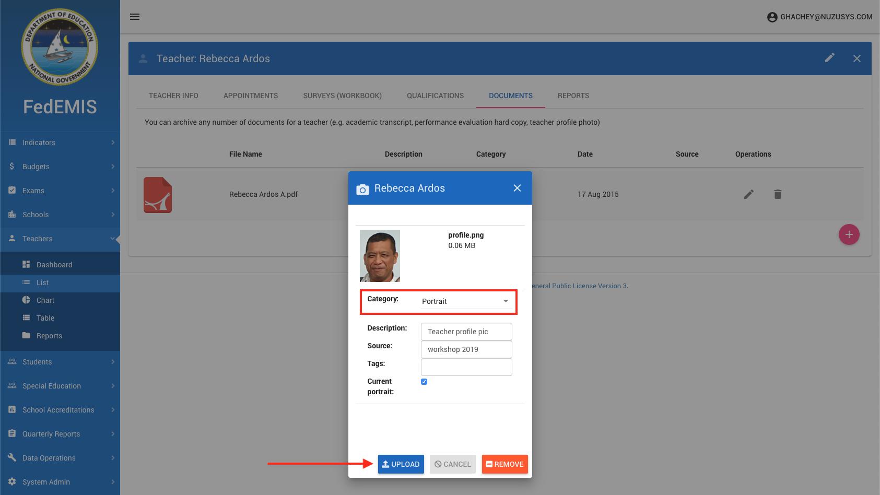The width and height of the screenshot is (880, 495).
Task: Click the user account icon
Action: (x=772, y=17)
